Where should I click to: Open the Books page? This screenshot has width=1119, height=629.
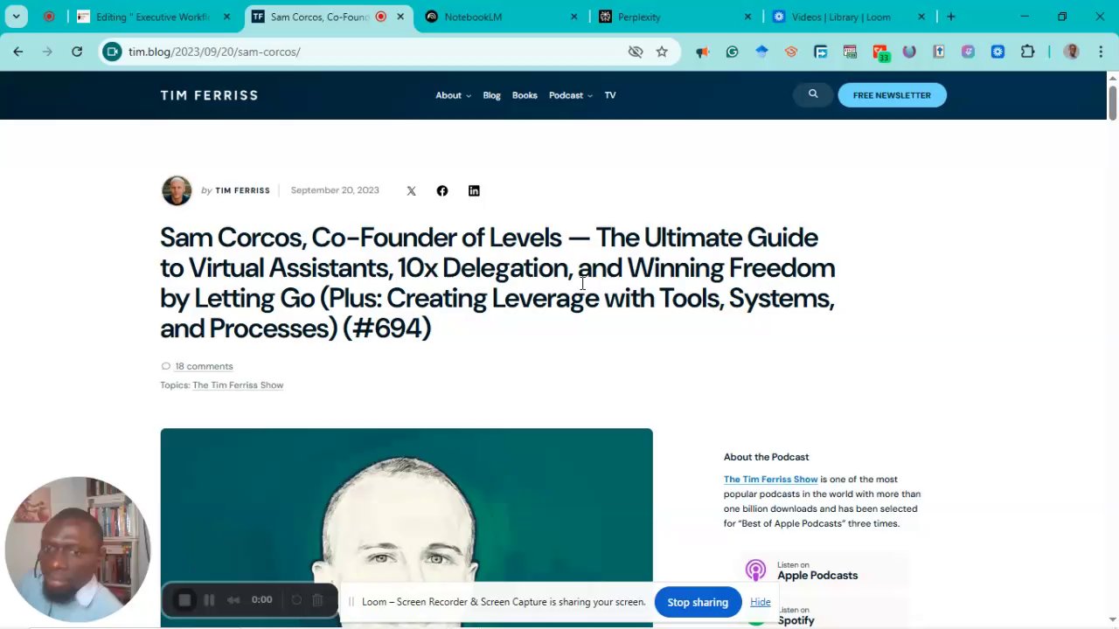point(525,95)
